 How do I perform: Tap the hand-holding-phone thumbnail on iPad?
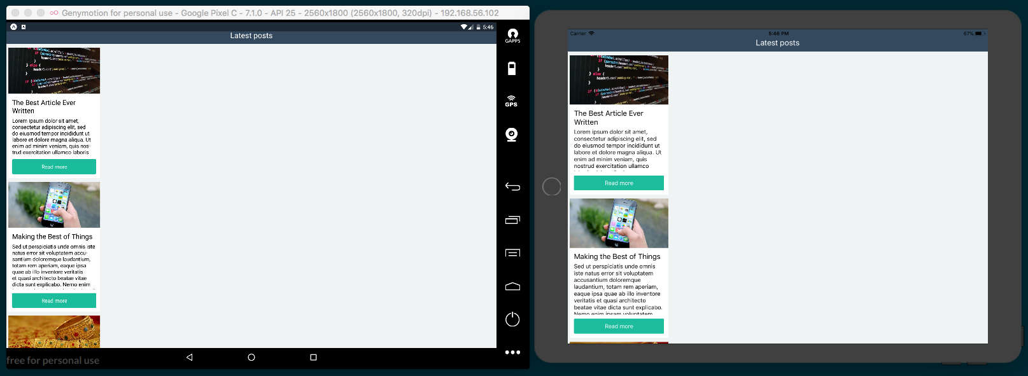(x=619, y=223)
